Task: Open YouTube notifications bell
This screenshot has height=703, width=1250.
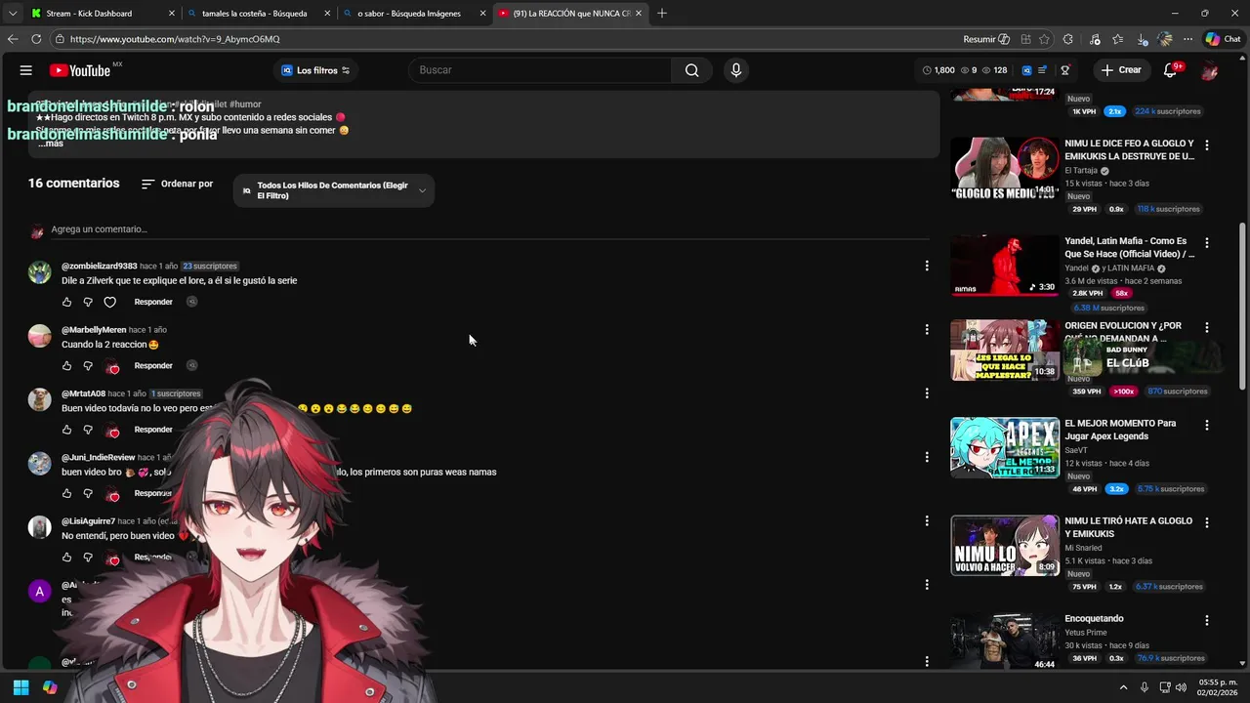Action: pyautogui.click(x=1170, y=70)
